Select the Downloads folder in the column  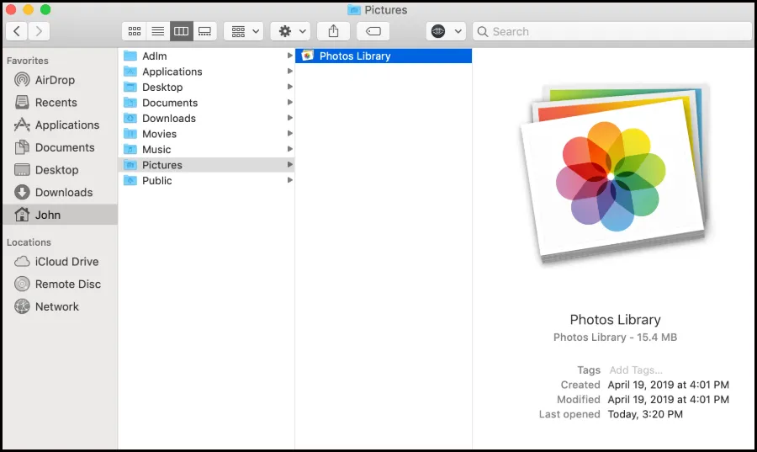206,119
